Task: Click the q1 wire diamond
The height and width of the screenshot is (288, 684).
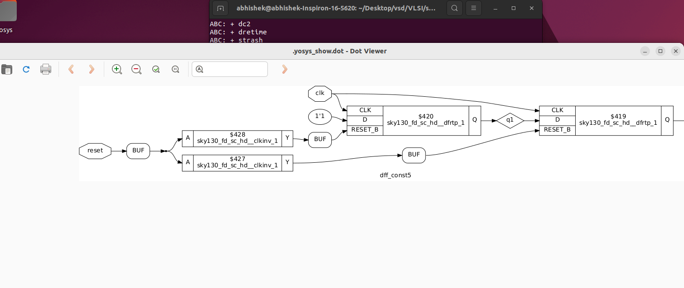Action: (510, 120)
